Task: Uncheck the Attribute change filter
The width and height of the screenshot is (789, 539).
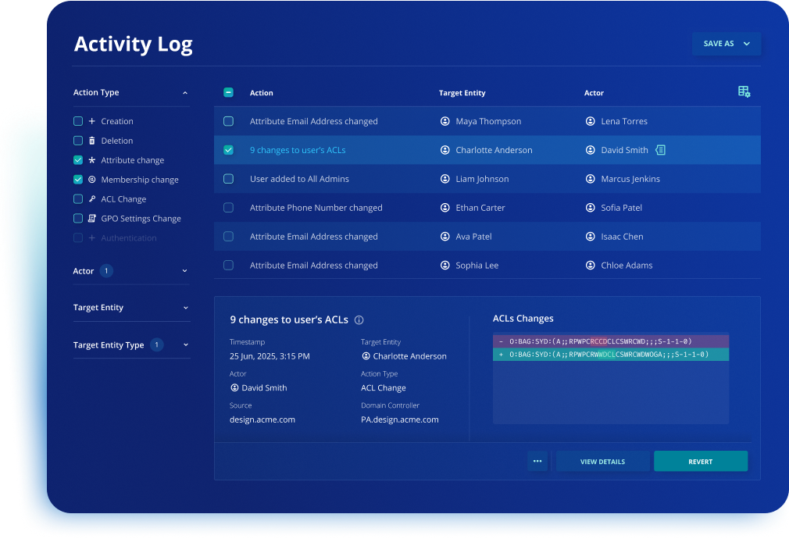Action: pos(77,160)
